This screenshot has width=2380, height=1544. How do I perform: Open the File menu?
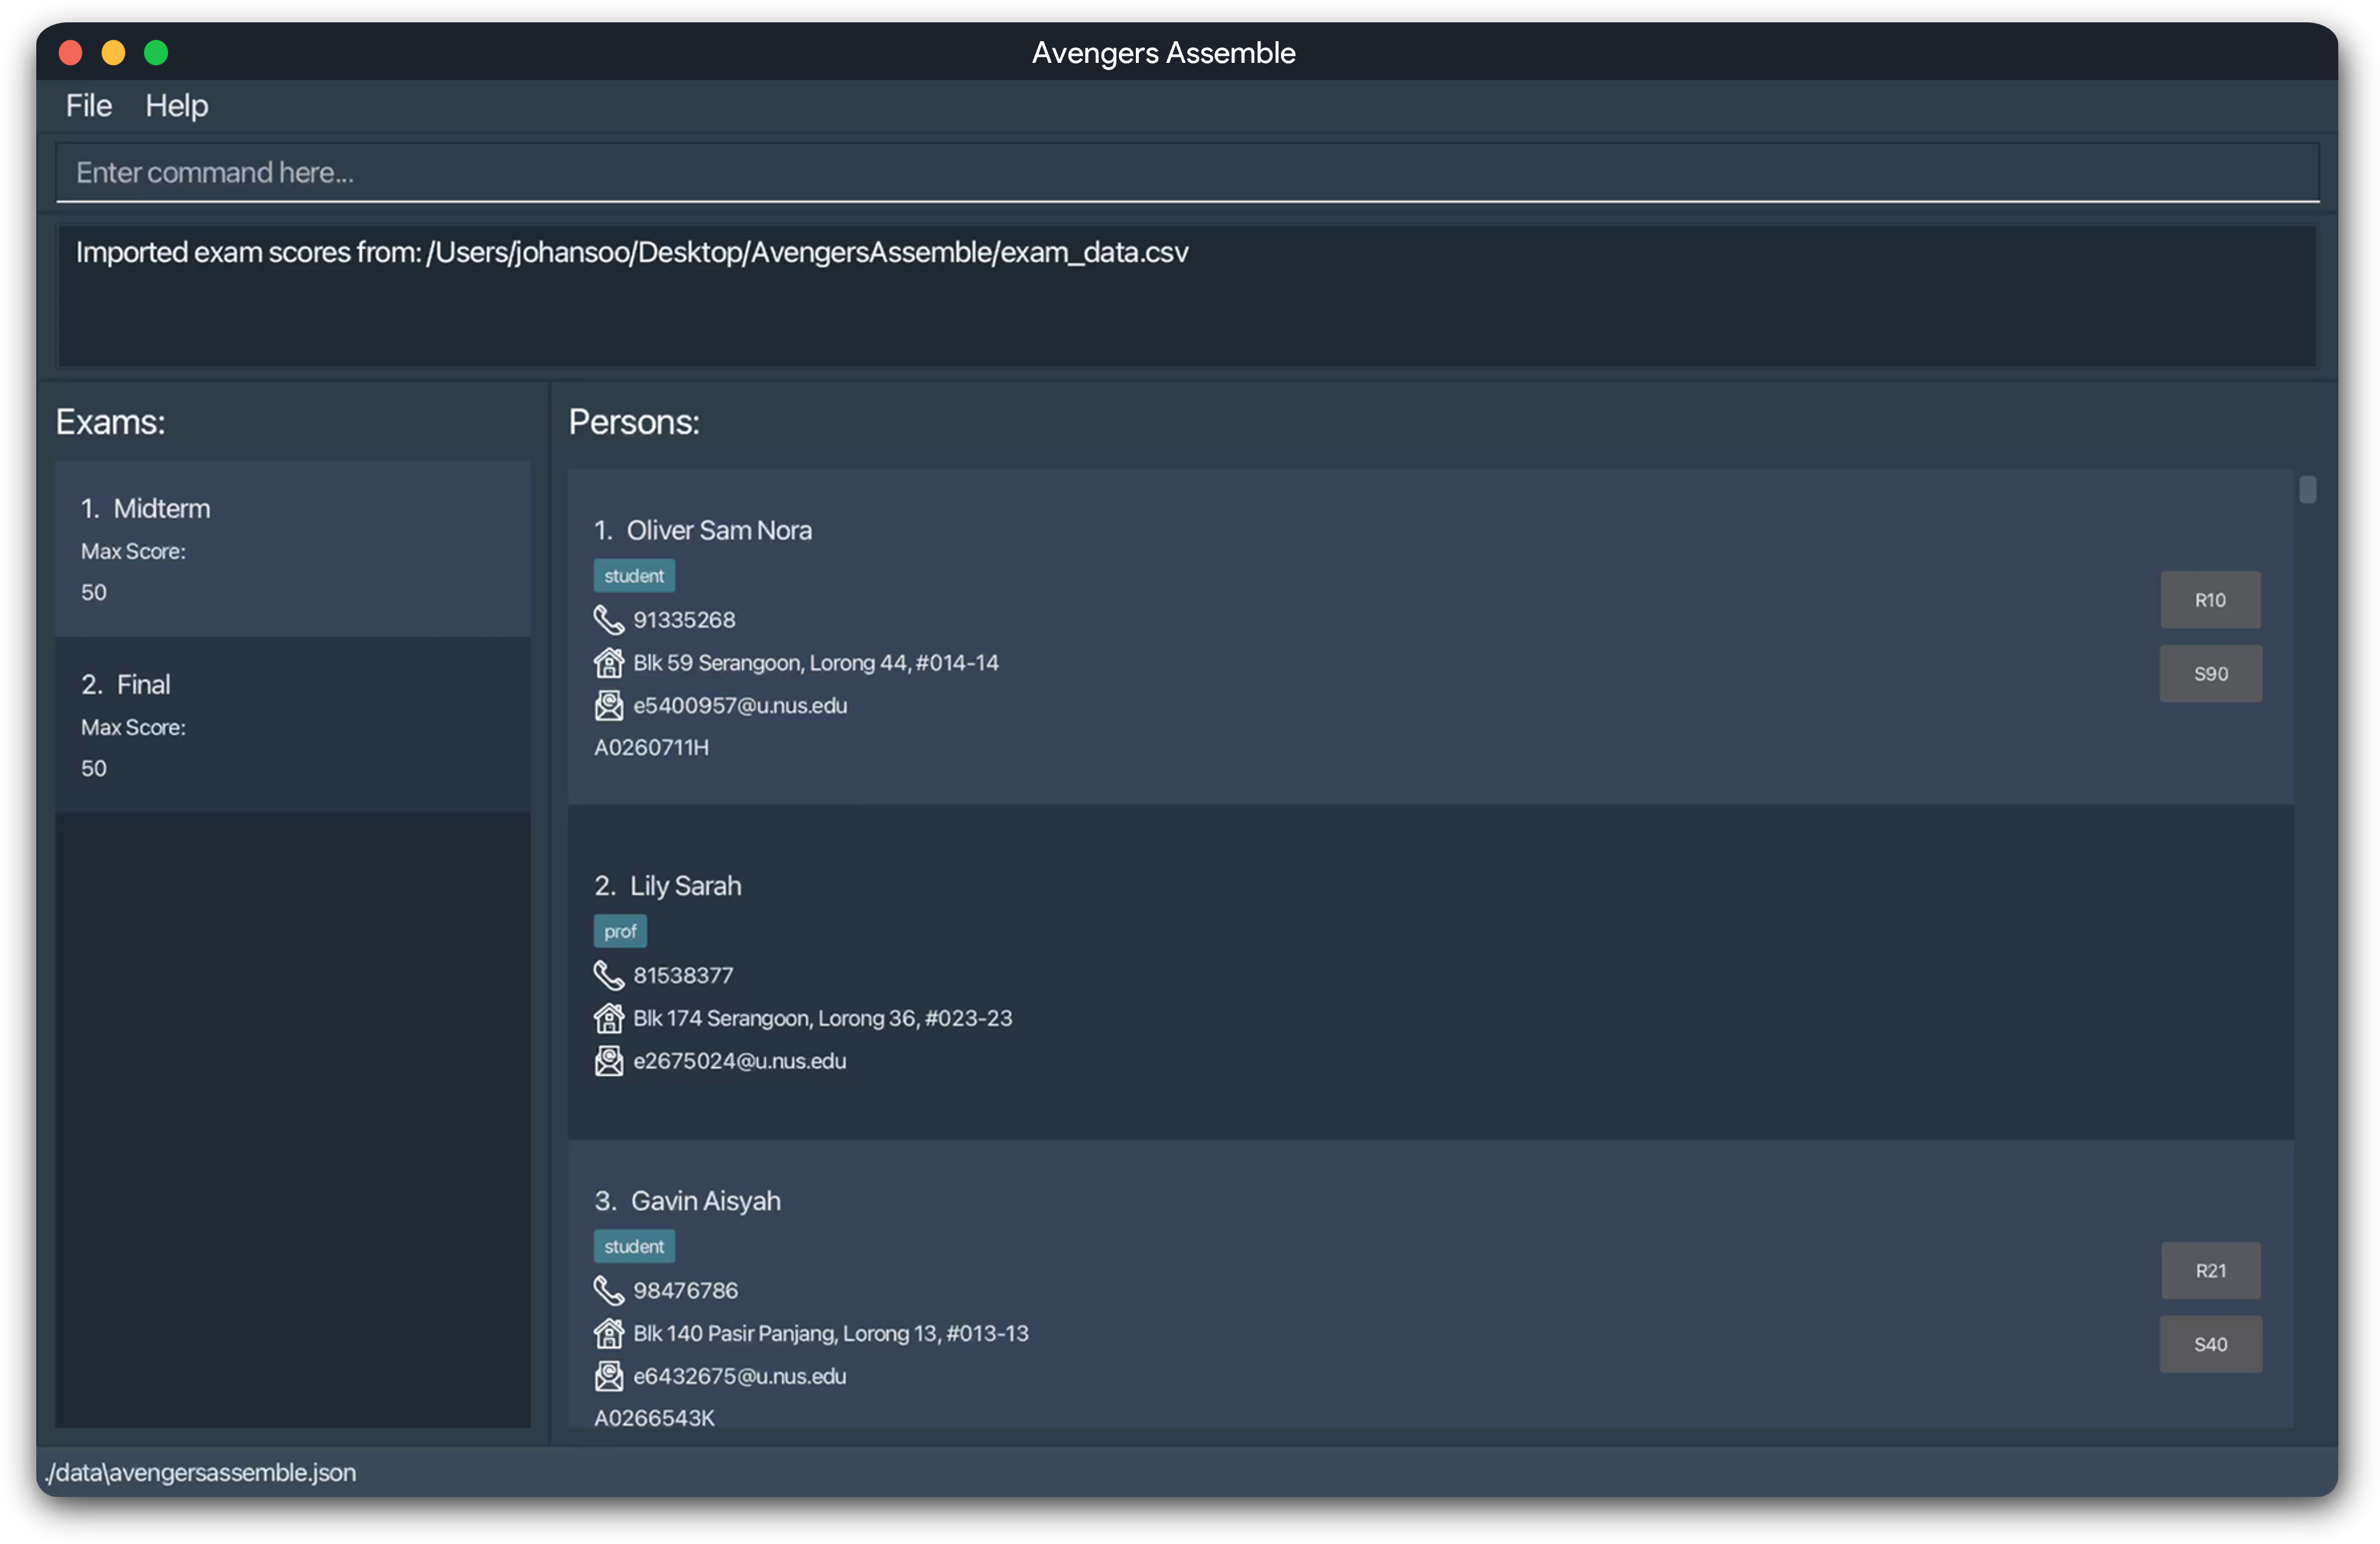pos(88,105)
